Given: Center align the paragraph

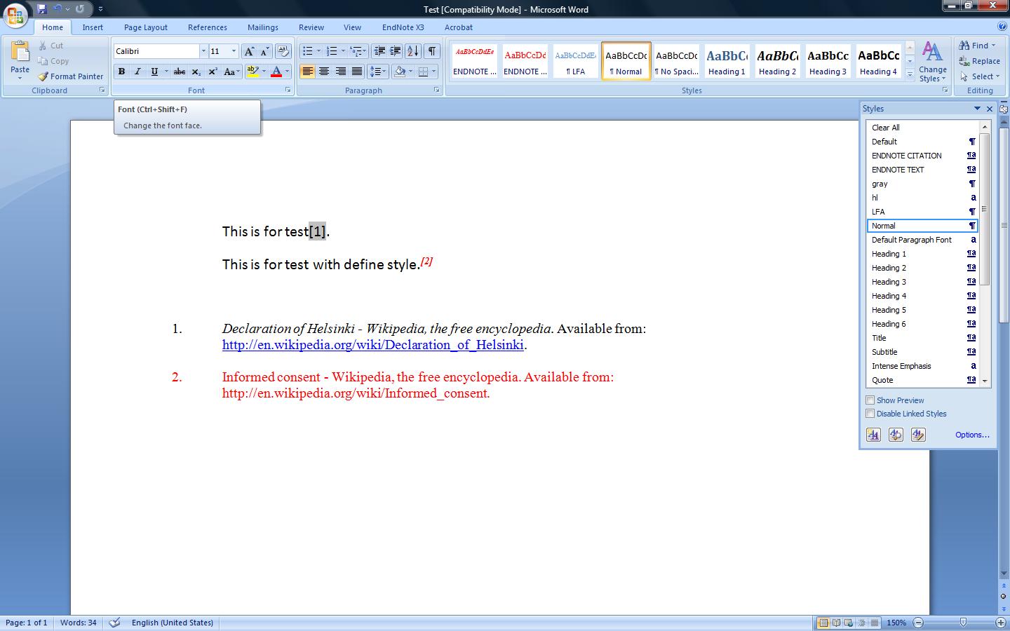Looking at the screenshot, I should [x=324, y=72].
